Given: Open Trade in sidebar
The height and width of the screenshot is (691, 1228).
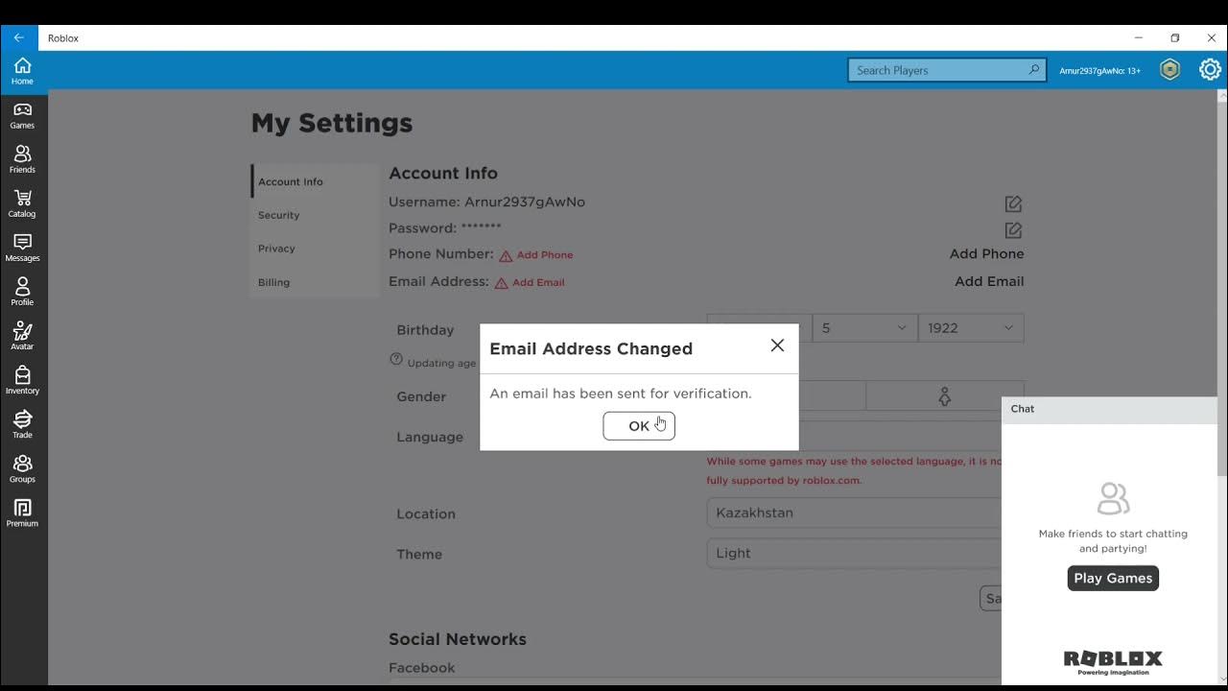Looking at the screenshot, I should [22, 424].
